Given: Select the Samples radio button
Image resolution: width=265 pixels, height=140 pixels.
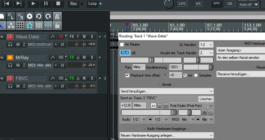Looking at the screenshot, I should point(196,75).
